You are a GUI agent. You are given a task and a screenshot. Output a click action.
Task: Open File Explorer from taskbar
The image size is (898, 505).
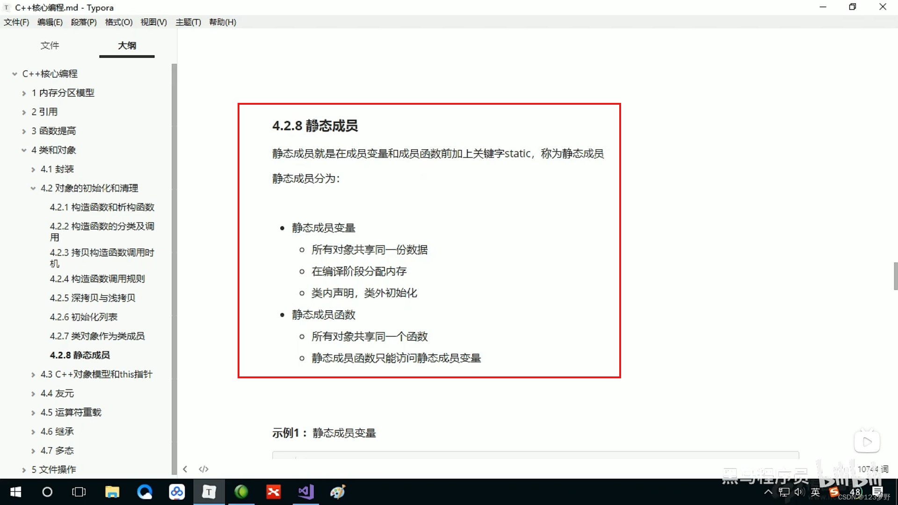click(112, 492)
